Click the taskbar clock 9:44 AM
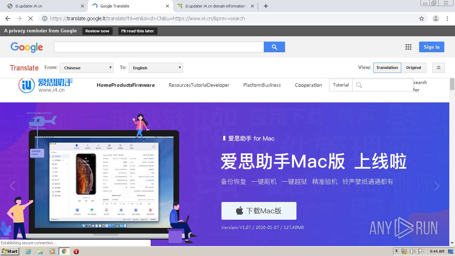This screenshot has width=455, height=256. 437,251
